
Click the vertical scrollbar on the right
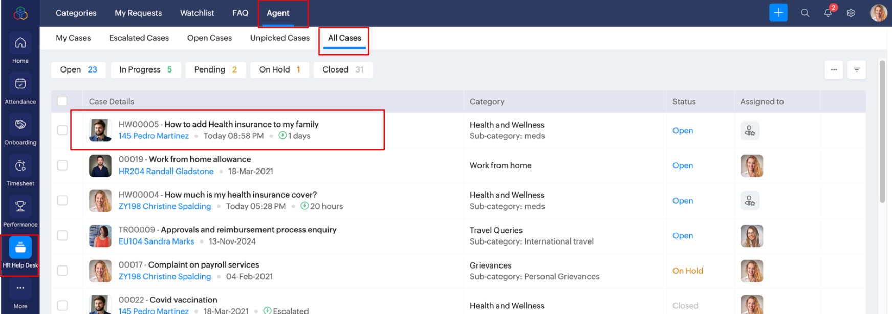[x=882, y=133]
